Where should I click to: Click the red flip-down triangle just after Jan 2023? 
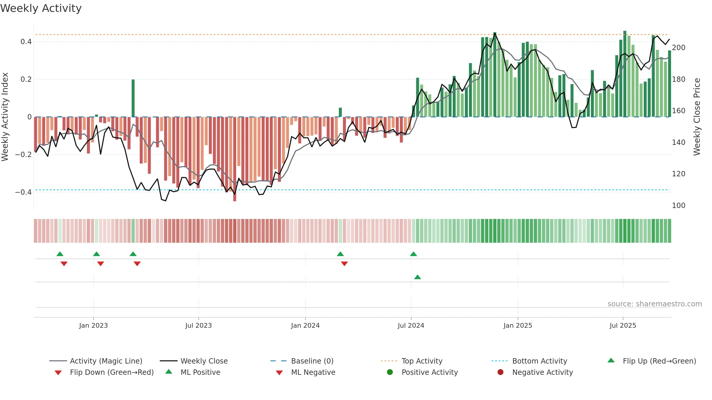[x=101, y=264]
